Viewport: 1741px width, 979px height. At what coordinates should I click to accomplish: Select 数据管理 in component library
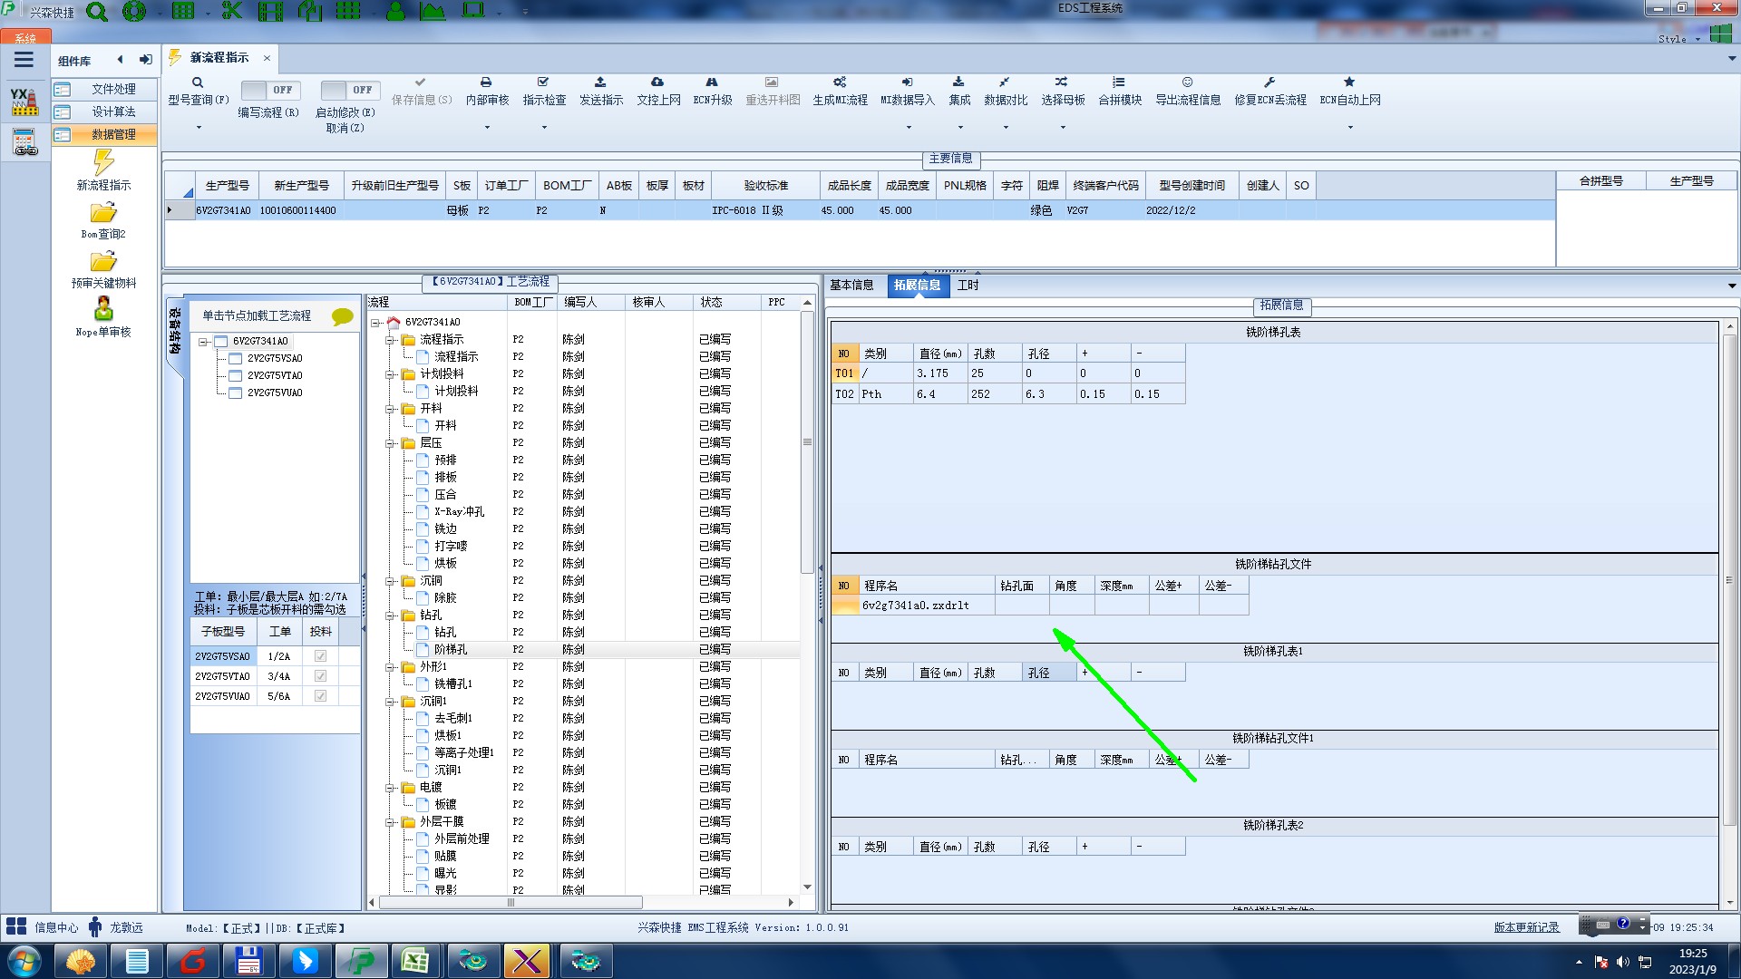tap(113, 134)
